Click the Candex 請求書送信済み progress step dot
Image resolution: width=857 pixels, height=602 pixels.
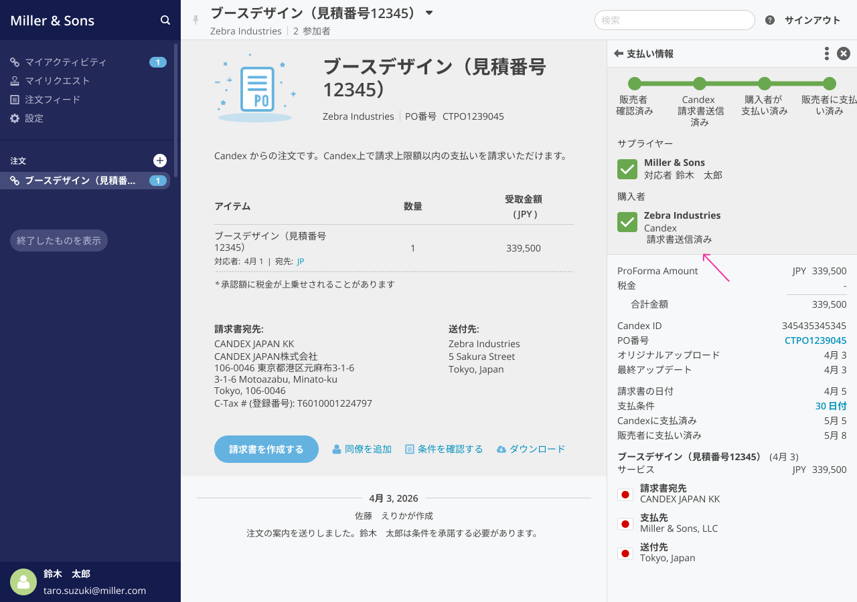[x=700, y=84]
